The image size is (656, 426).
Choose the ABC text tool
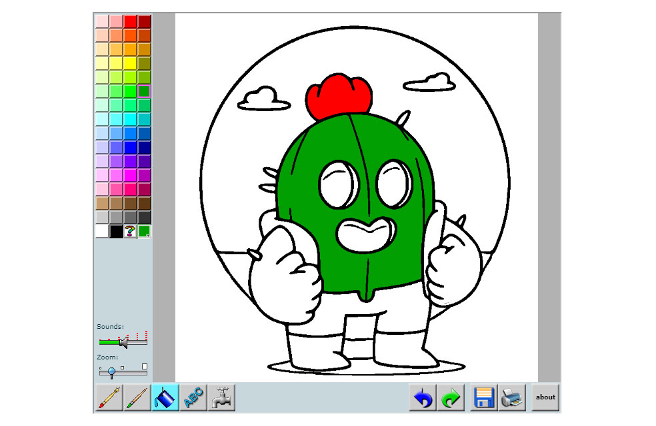[193, 397]
